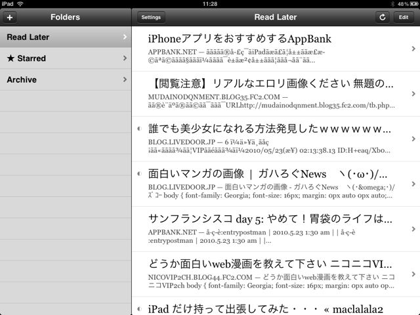The height and width of the screenshot is (315, 420).
Task: Open chevron of 面白いマンガの画像 article row
Action: [x=413, y=184]
